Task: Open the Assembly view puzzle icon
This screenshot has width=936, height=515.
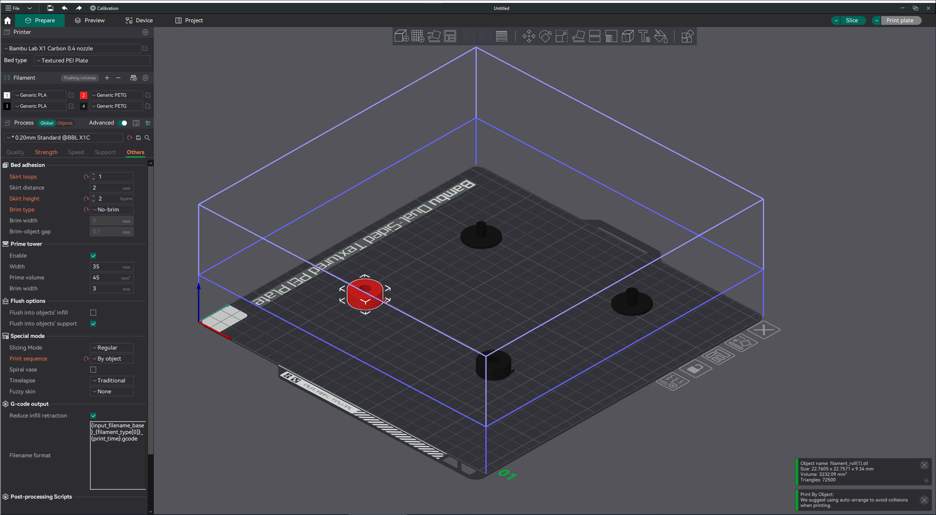Action: [687, 36]
